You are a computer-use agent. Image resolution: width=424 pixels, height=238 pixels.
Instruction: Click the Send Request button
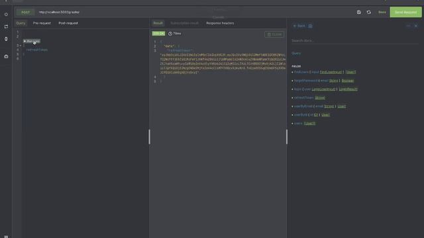click(405, 12)
